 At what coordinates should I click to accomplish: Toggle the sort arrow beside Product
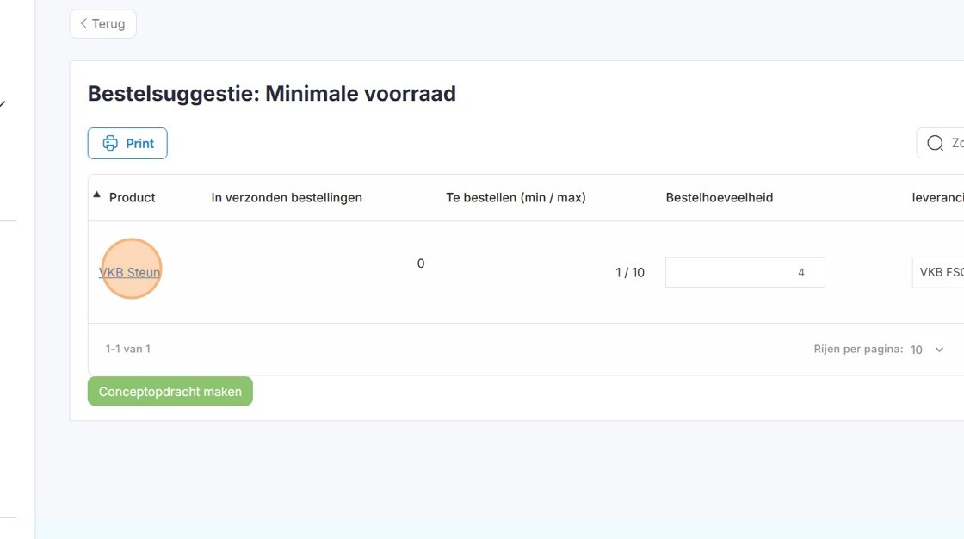point(96,195)
